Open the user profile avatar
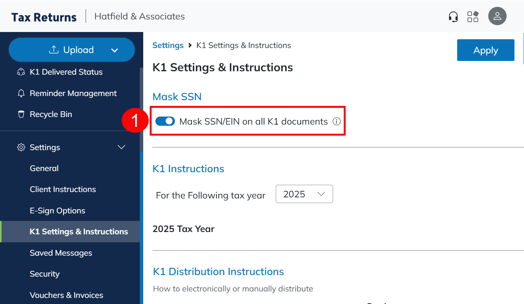This screenshot has height=304, width=524. point(497,16)
